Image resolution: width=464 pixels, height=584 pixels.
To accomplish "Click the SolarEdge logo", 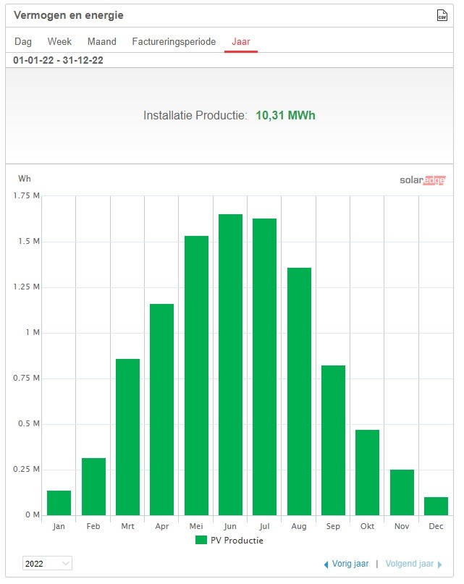I will point(422,180).
